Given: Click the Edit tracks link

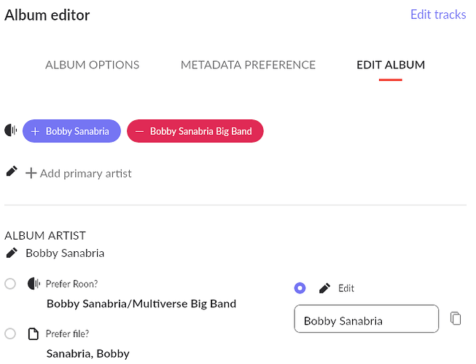Looking at the screenshot, I should tap(437, 15).
